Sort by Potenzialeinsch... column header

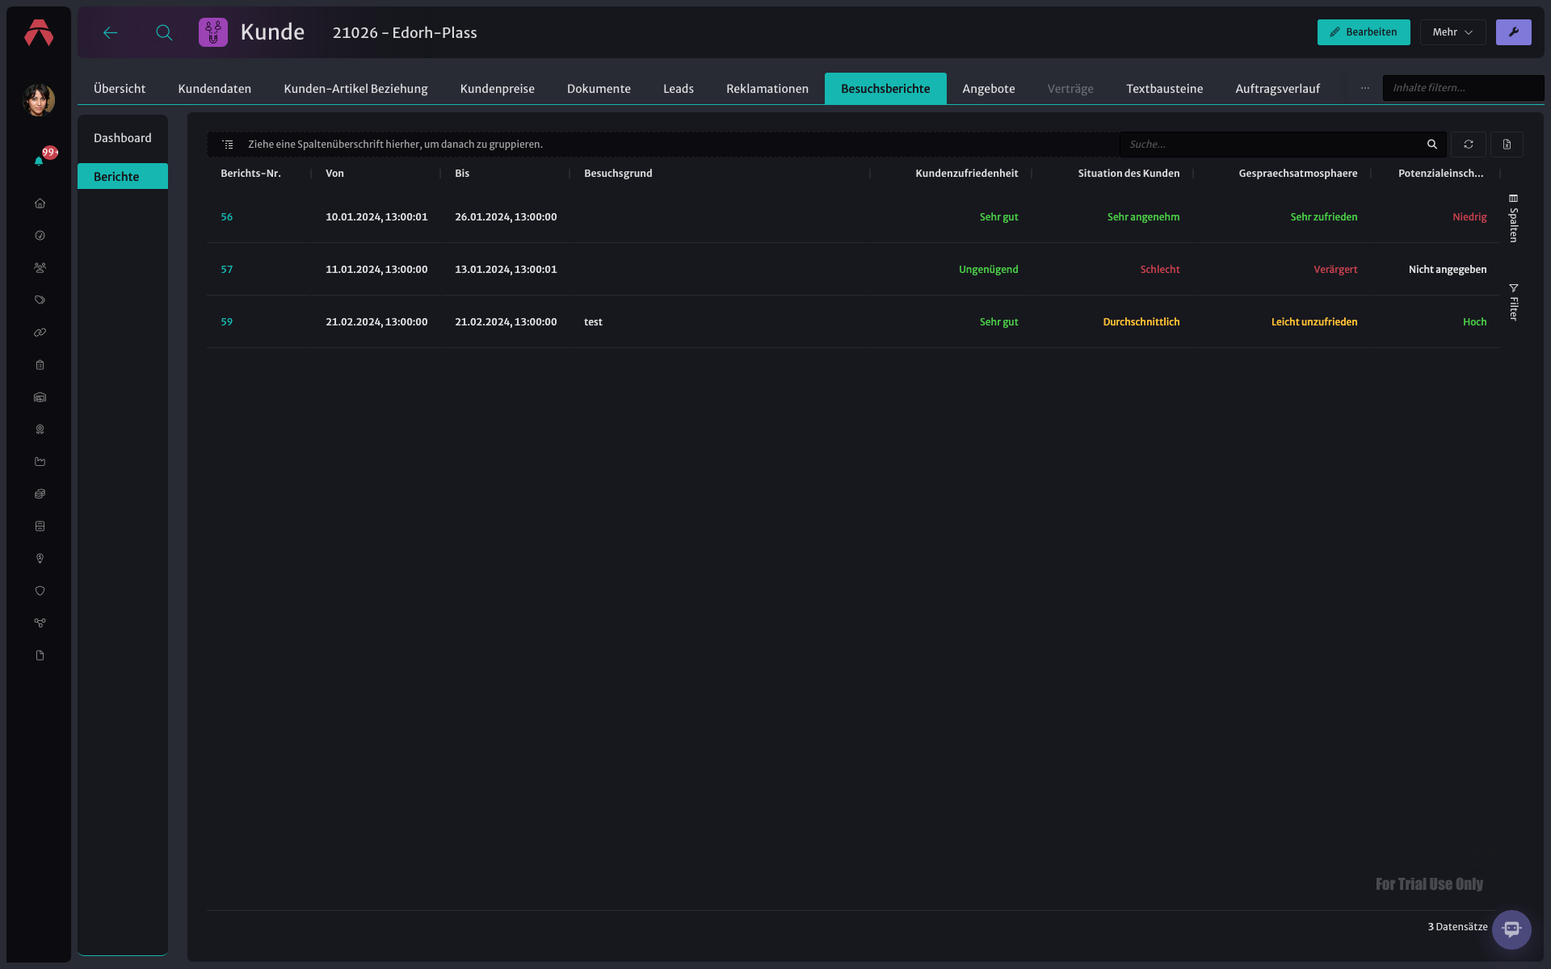tap(1441, 174)
